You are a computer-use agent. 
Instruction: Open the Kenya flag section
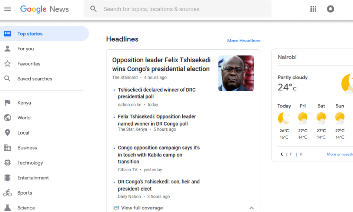(x=7, y=103)
